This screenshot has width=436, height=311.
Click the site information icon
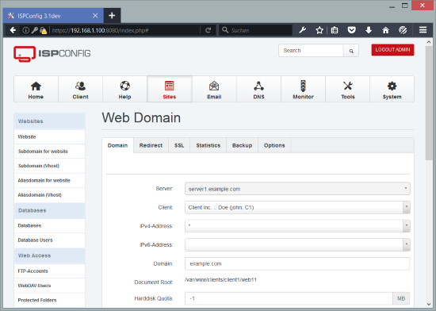coord(25,30)
